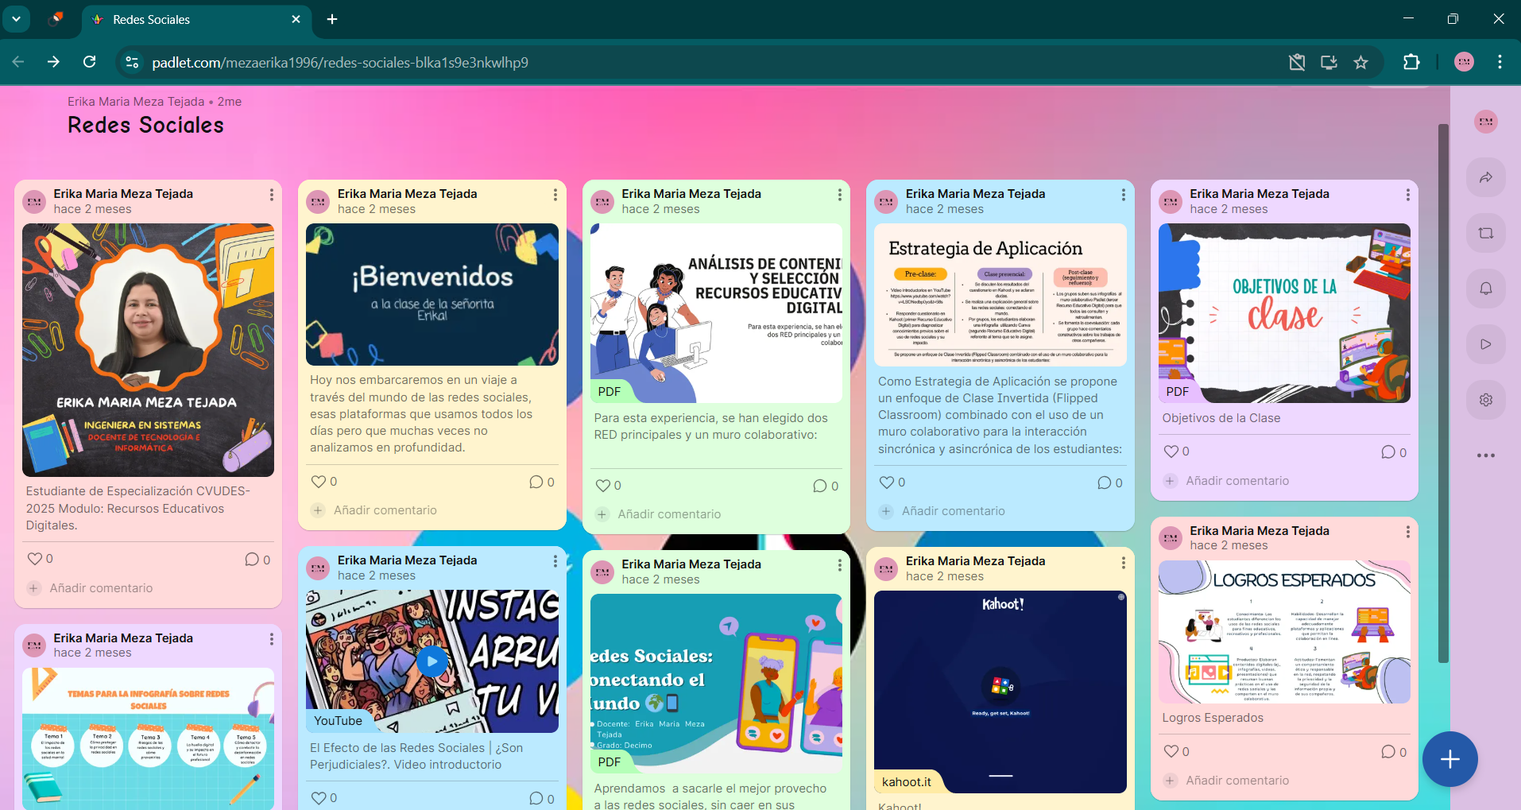Bookmark this page with the star icon

(x=1360, y=62)
